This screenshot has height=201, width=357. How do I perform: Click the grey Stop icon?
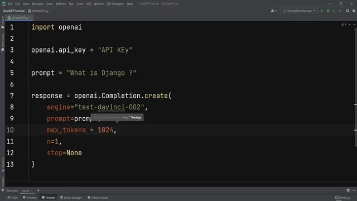pos(340,11)
